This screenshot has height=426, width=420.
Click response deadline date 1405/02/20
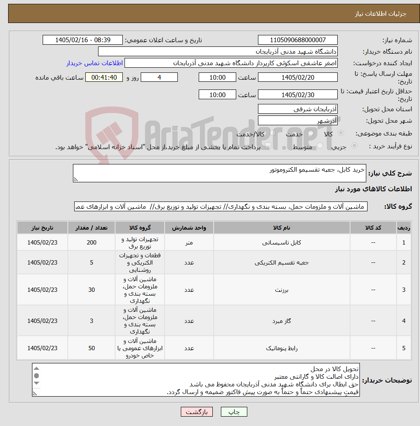tap(298, 77)
